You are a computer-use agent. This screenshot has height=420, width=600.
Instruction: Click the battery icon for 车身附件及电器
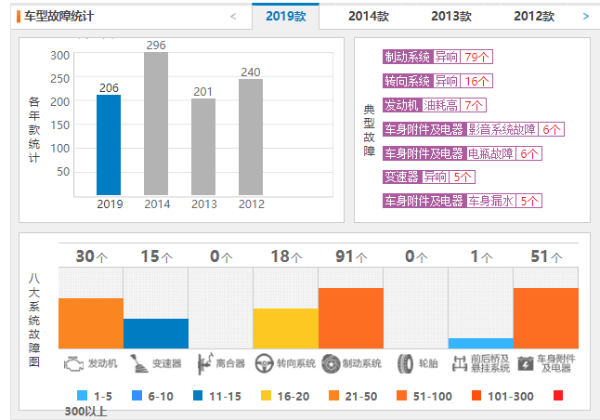[x=526, y=363]
